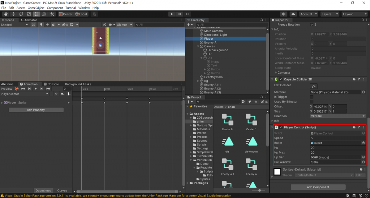Open custom editor tools icon

(x=52, y=14)
